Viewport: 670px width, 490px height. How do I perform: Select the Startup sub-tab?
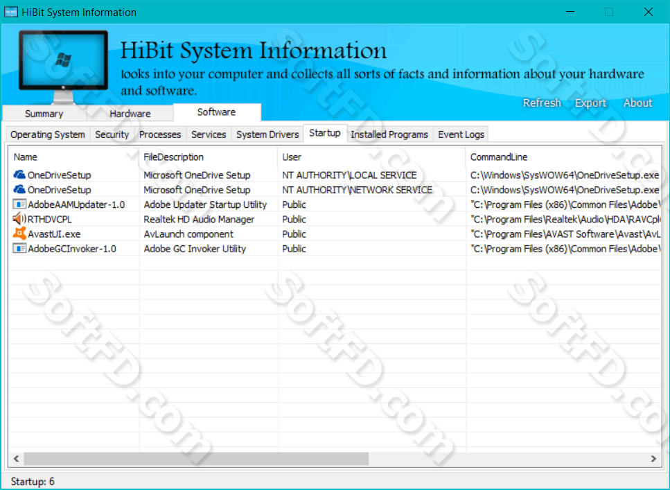coord(325,133)
